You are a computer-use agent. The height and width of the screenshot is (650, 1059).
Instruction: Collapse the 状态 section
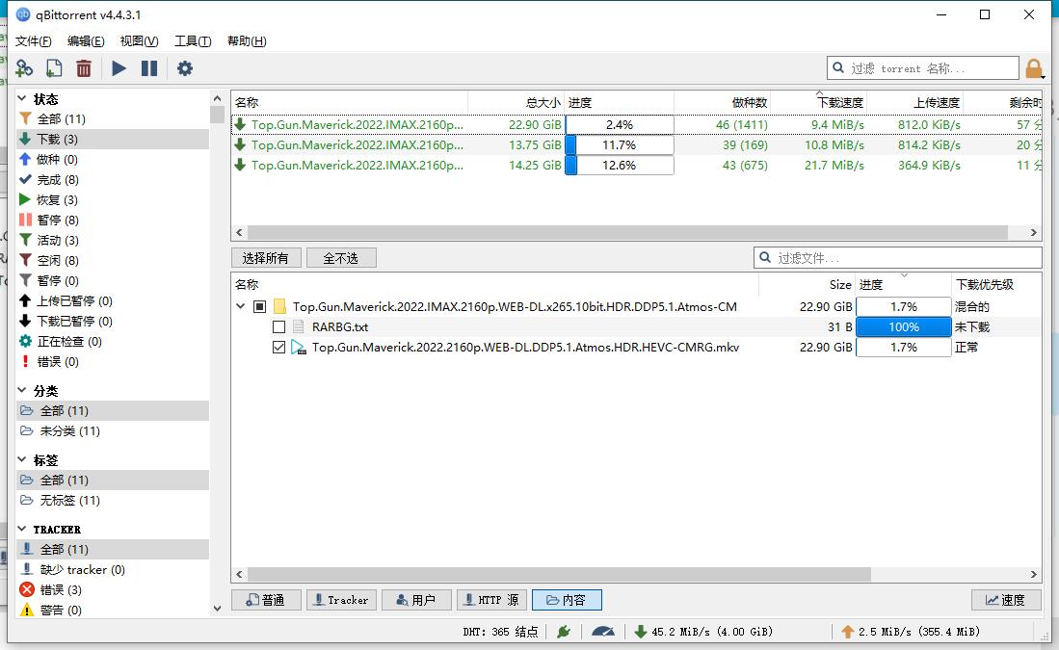pyautogui.click(x=22, y=98)
